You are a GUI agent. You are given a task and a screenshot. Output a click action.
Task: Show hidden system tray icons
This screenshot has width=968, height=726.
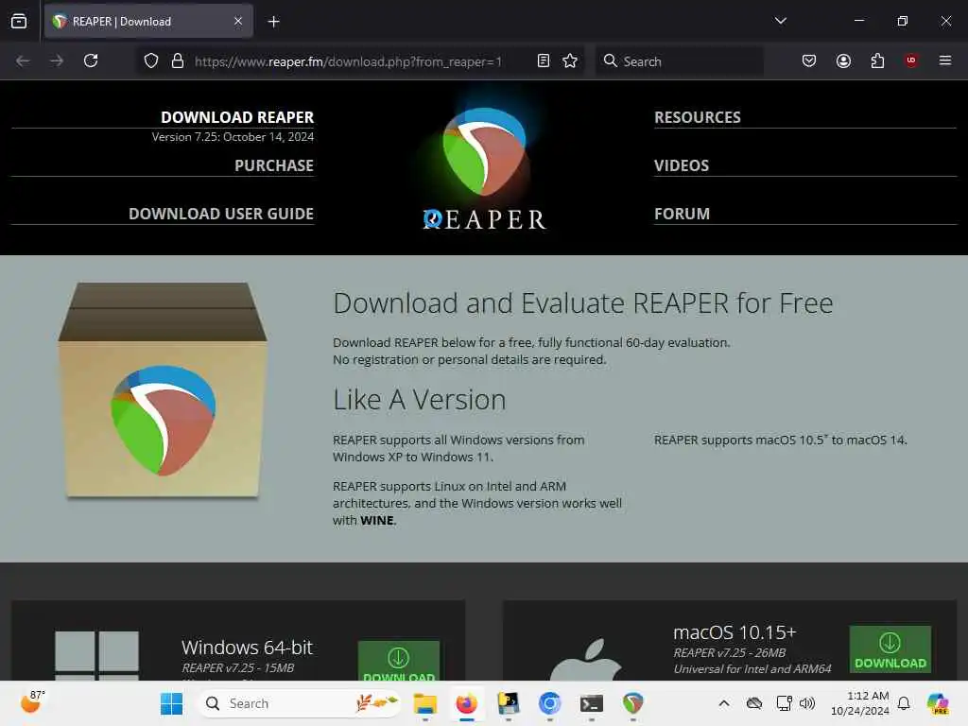pos(724,703)
